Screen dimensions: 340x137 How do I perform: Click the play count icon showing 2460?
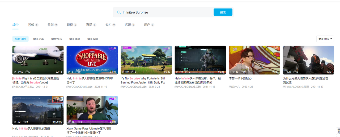(x=16, y=72)
